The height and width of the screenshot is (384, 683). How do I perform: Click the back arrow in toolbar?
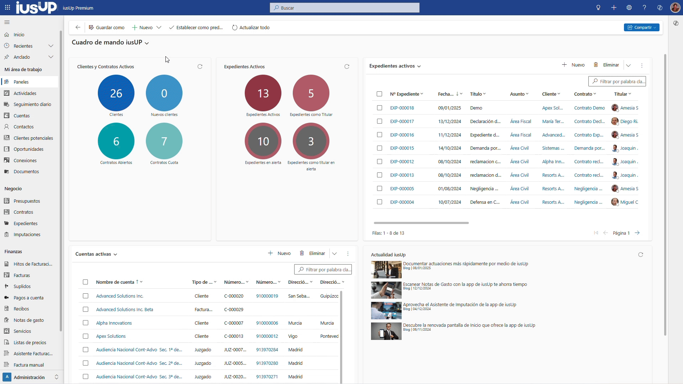click(78, 27)
